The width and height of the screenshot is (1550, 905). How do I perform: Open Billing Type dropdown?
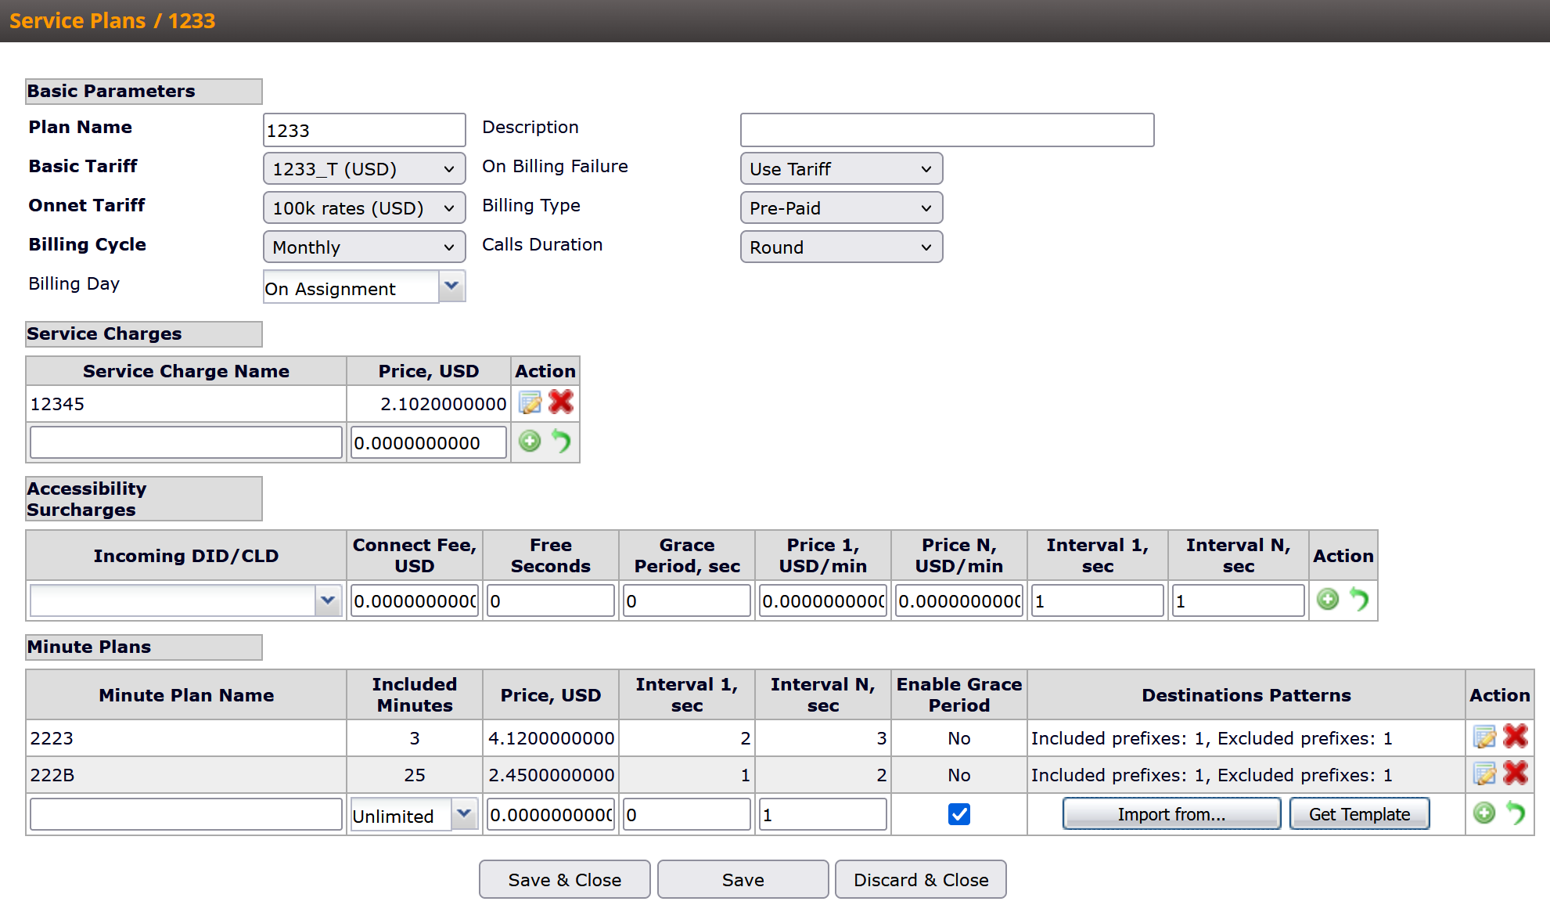841,208
